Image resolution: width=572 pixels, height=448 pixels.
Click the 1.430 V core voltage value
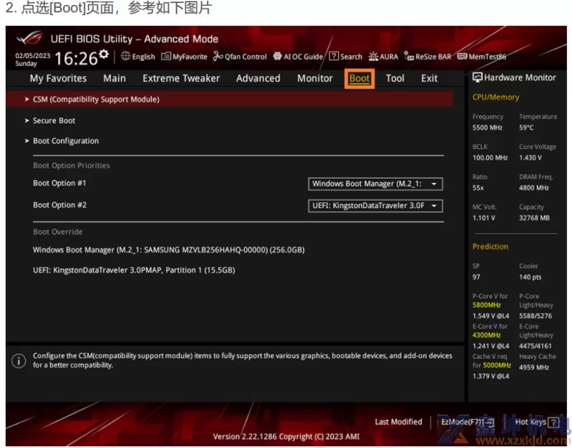tap(530, 158)
